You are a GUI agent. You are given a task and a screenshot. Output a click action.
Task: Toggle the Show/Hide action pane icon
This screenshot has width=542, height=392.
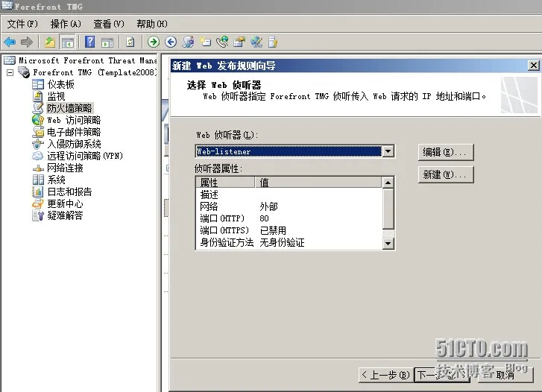107,42
